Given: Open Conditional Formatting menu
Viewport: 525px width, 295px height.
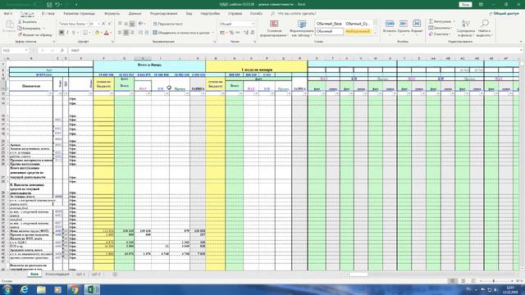Looking at the screenshot, I should (x=274, y=28).
